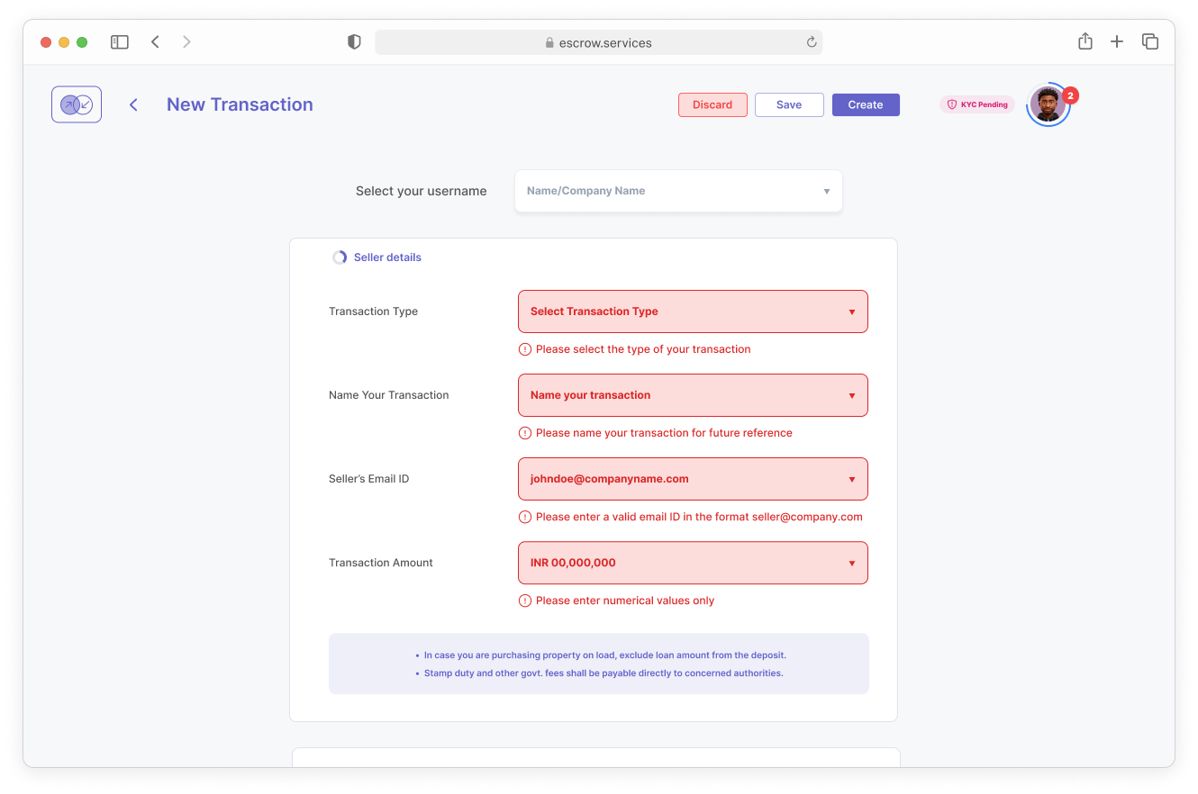Click the privacy shield icon in toolbar
This screenshot has width=1198, height=794.
pyautogui.click(x=354, y=42)
